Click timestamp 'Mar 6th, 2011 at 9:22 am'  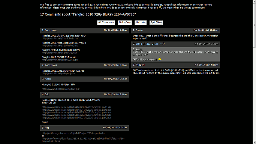coord(115,65)
